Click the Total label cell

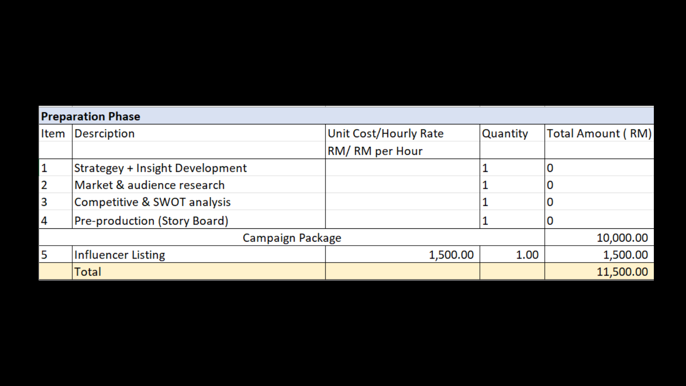(199, 272)
